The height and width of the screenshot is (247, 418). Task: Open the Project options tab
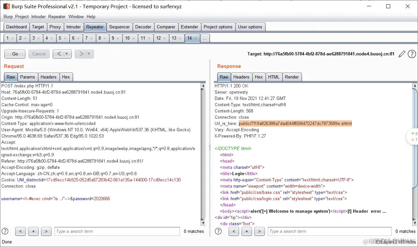pyautogui.click(x=218, y=27)
